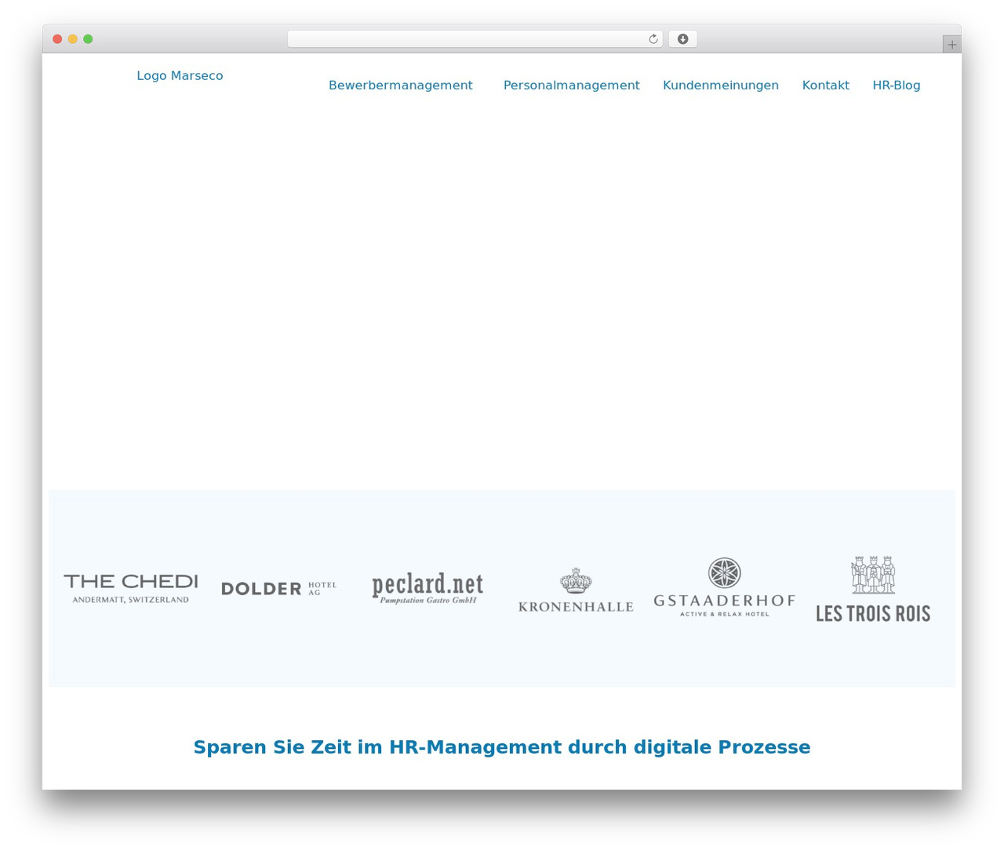
Task: Minimize window with yellow button
Action: (72, 39)
